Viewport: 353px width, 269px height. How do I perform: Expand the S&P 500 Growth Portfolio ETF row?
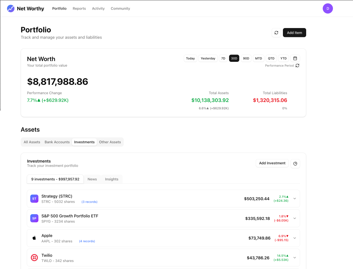295,218
